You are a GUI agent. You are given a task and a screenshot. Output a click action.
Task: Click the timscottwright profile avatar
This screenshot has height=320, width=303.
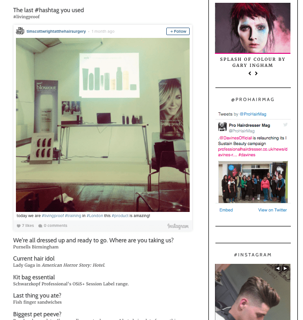pos(20,31)
